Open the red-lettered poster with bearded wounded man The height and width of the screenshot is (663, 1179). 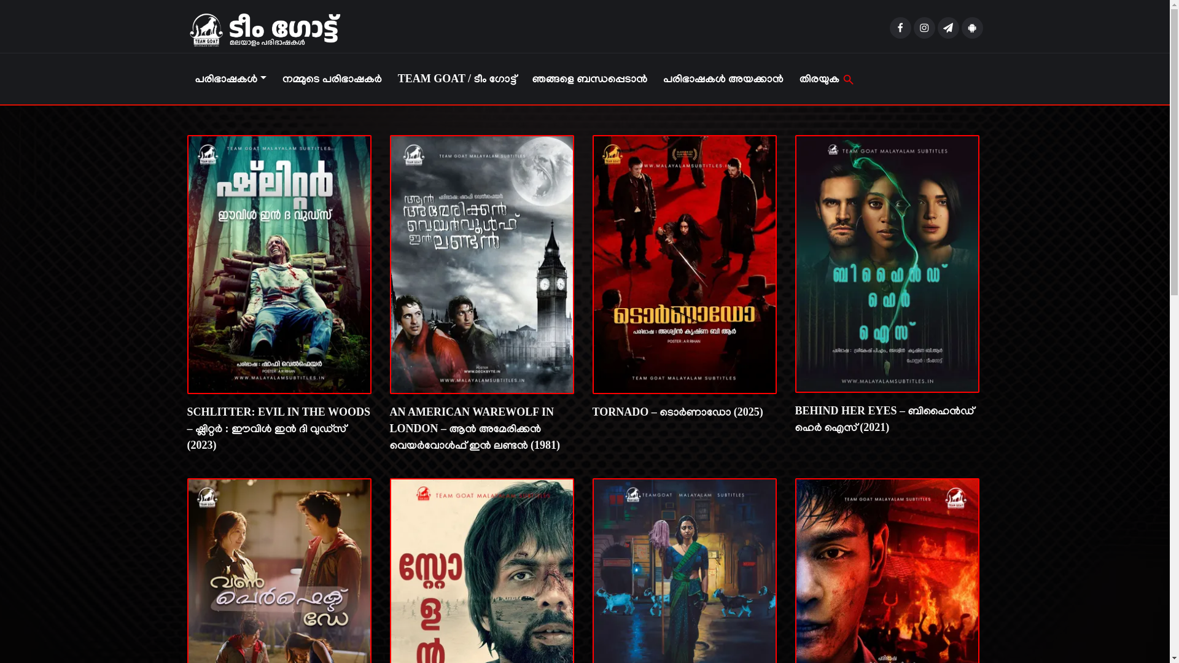tap(482, 570)
